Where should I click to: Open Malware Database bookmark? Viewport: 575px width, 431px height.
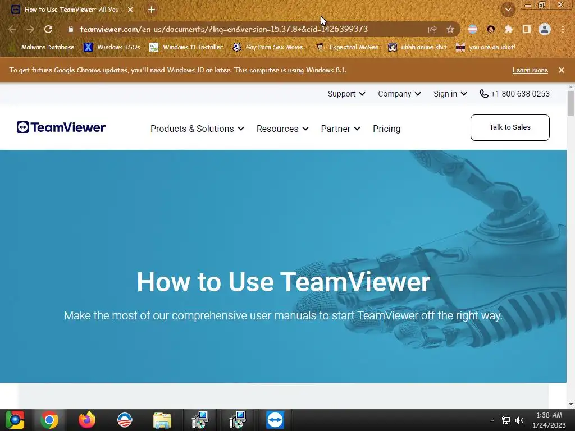pyautogui.click(x=42, y=47)
